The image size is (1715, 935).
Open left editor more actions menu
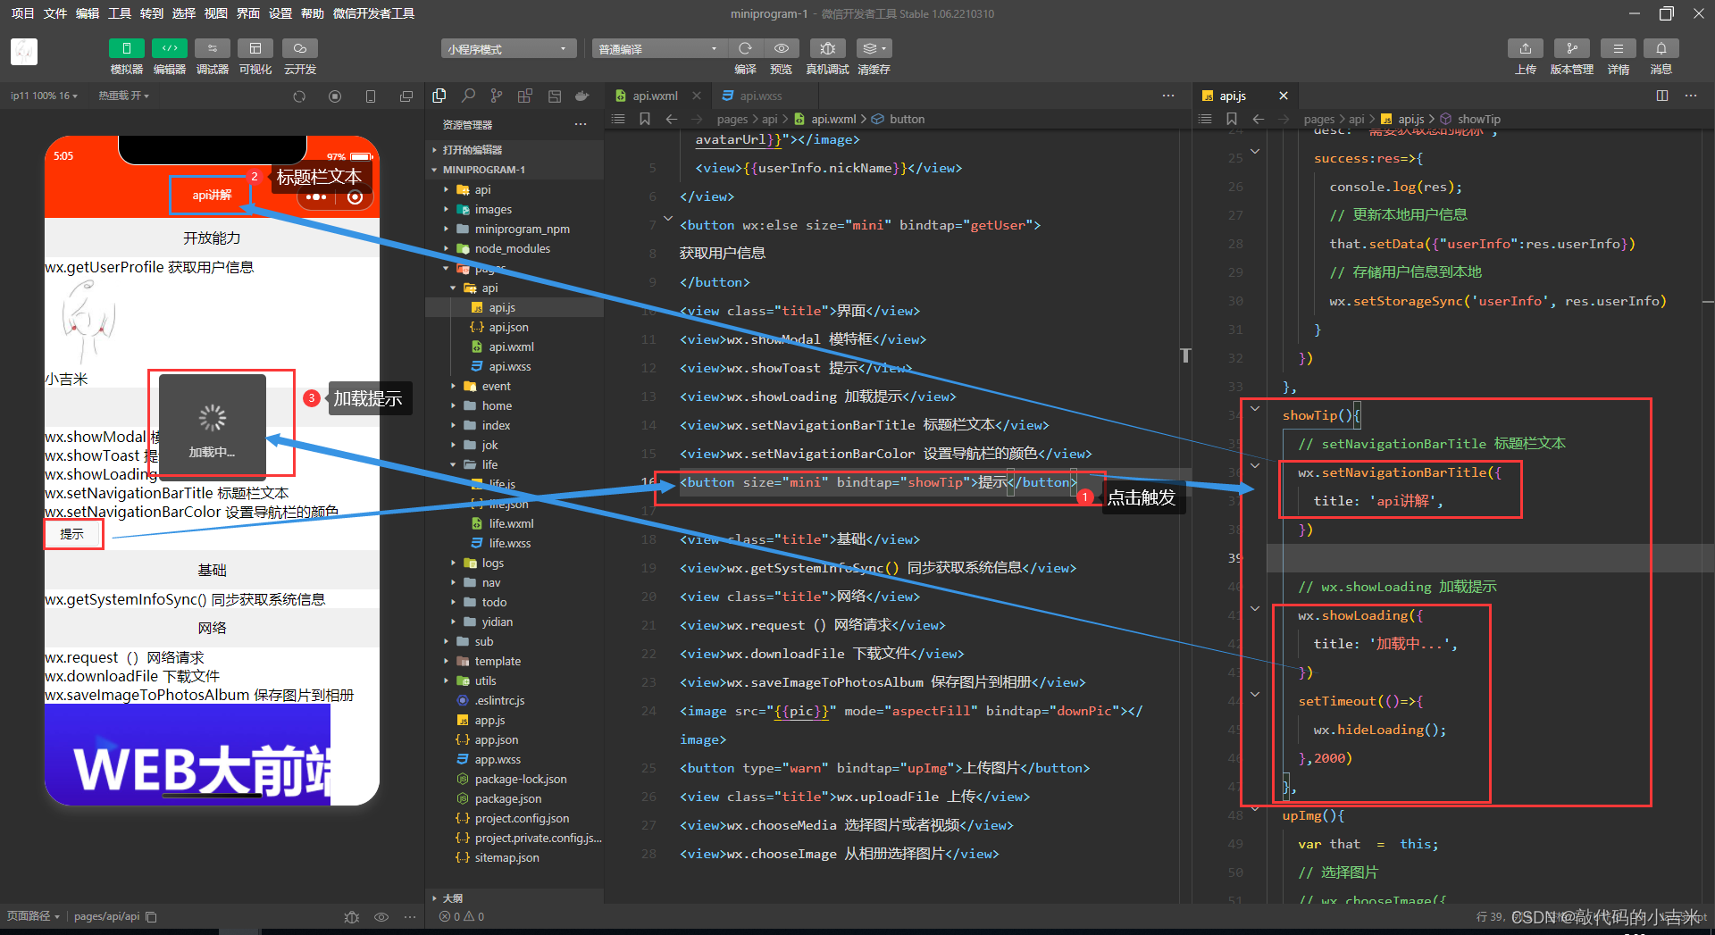click(x=1168, y=96)
